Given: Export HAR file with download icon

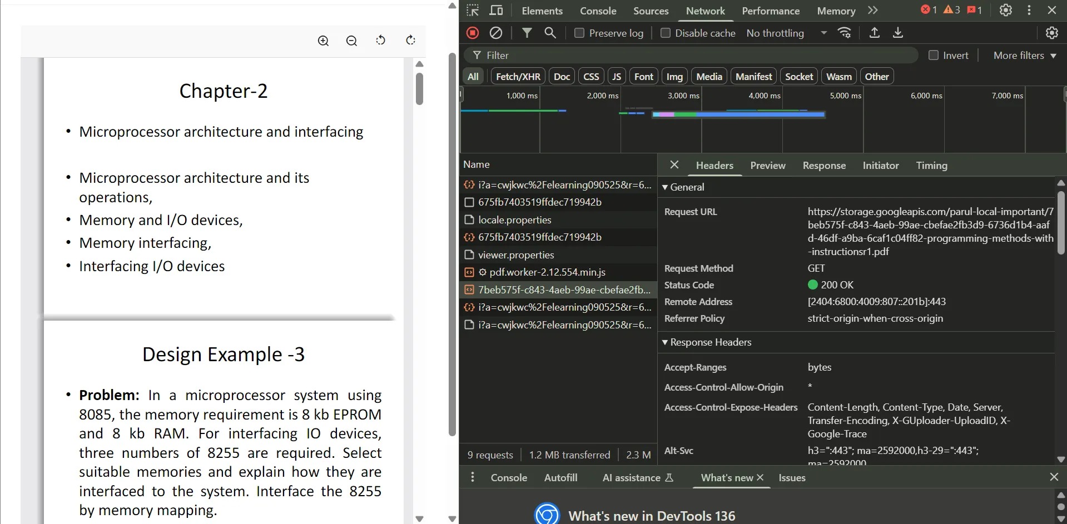Looking at the screenshot, I should [897, 33].
